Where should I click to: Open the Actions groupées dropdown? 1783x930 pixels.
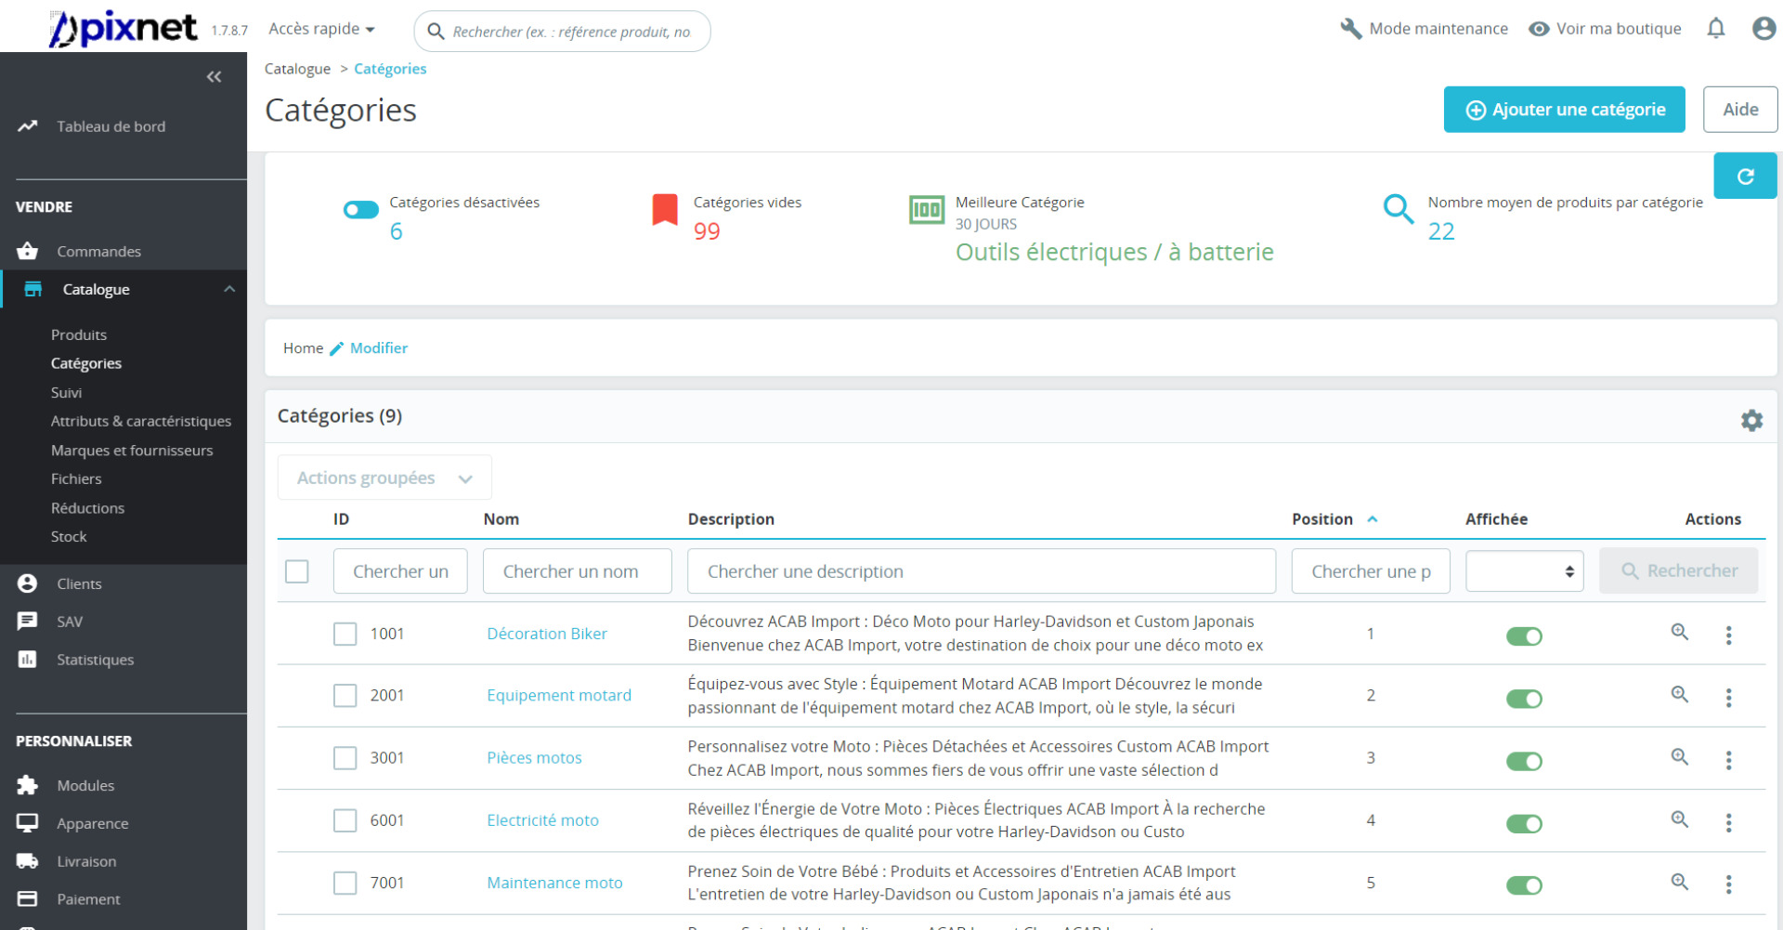pos(384,478)
